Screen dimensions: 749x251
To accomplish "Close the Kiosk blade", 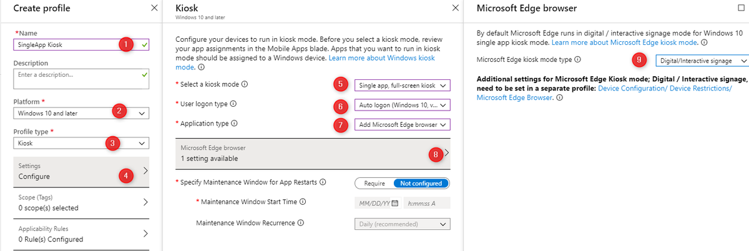I will pos(455,8).
